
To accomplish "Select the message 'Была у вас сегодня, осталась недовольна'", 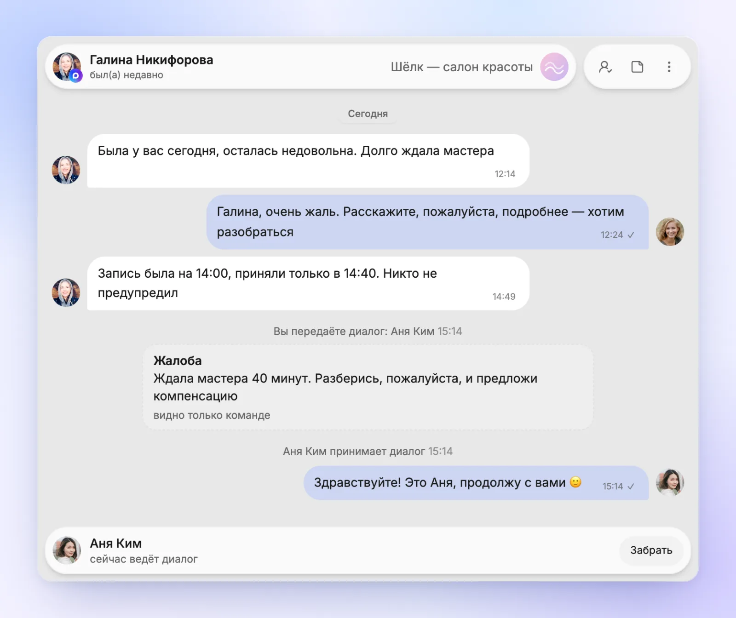I will click(x=308, y=161).
